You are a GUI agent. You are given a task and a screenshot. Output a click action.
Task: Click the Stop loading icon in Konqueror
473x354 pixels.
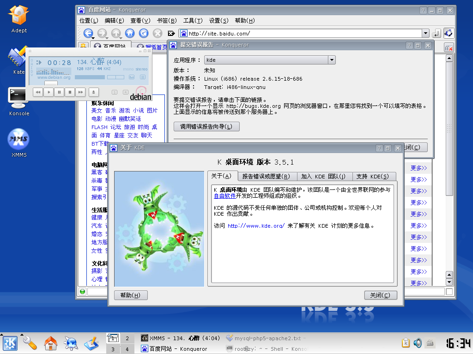tap(158, 33)
